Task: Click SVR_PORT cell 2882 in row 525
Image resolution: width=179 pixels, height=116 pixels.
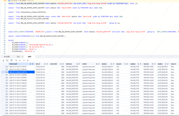Action: point(57,75)
